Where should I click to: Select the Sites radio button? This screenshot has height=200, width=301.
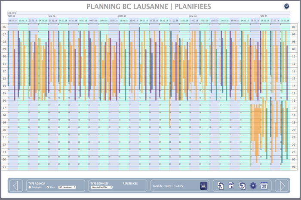tap(47, 188)
